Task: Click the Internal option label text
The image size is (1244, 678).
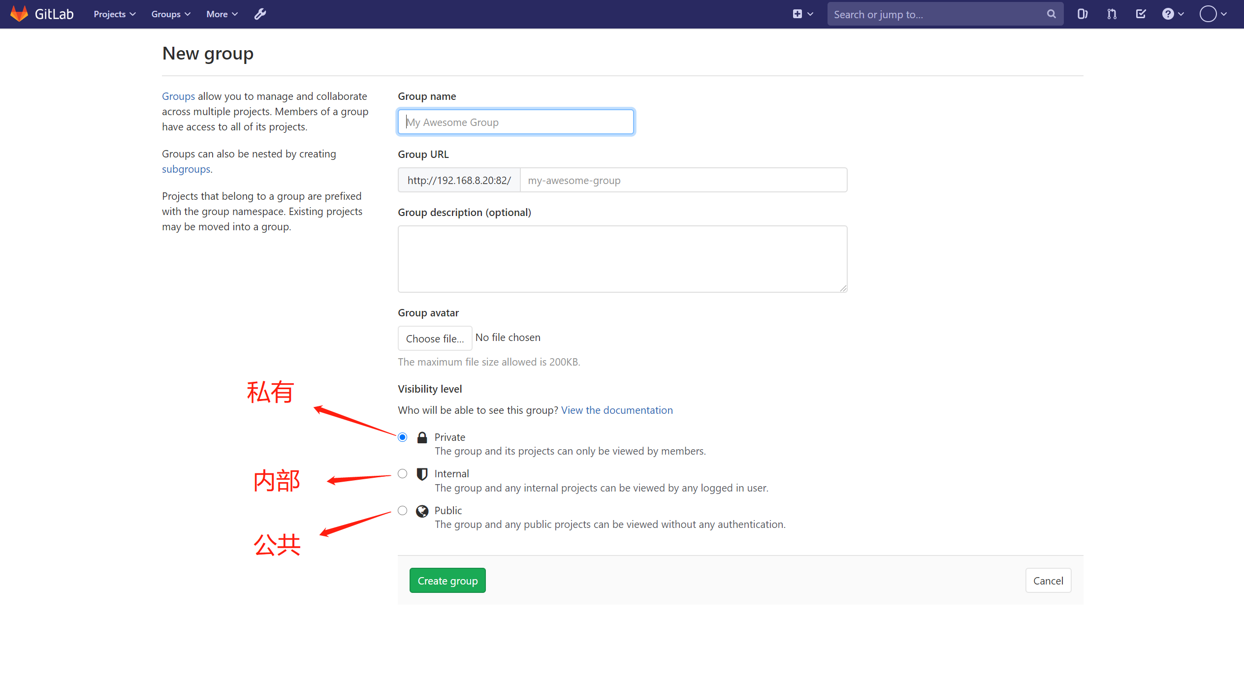Action: (451, 474)
